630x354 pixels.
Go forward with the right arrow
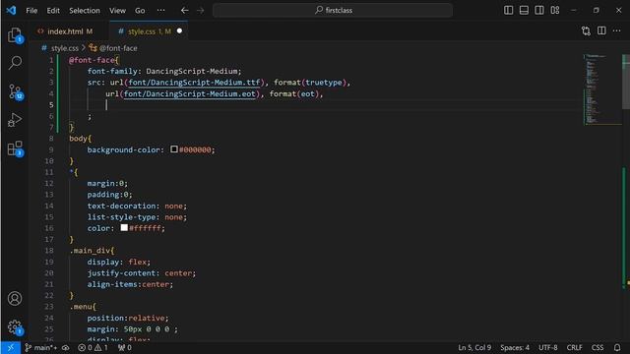click(201, 11)
